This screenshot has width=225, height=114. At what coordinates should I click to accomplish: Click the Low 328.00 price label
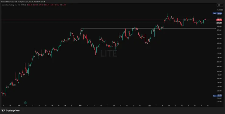[x=217, y=96]
